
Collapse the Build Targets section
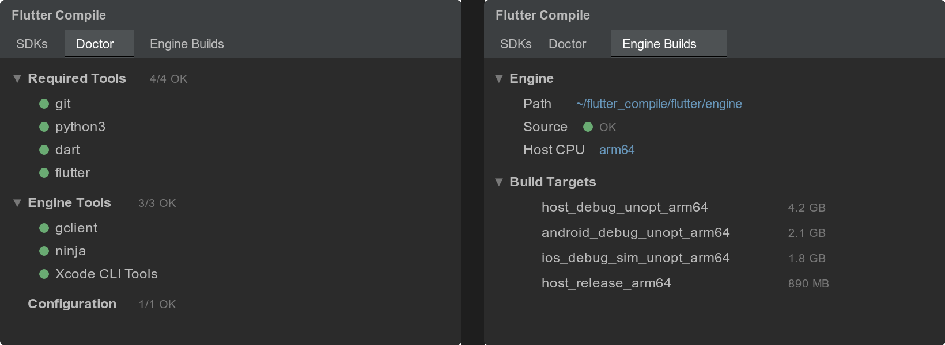(x=499, y=182)
